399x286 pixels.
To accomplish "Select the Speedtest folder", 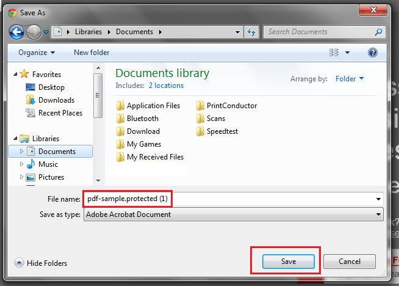I will click(x=222, y=131).
